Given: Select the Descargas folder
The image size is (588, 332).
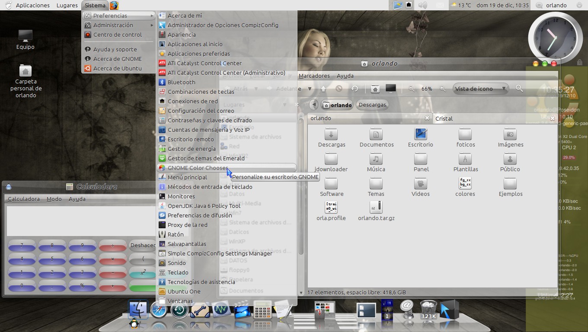Looking at the screenshot, I should [332, 138].
